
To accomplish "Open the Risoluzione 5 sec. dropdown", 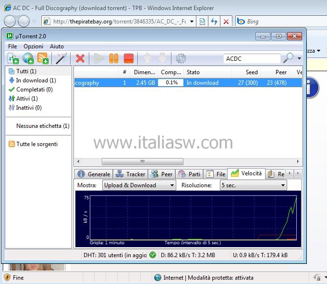I will (x=254, y=185).
